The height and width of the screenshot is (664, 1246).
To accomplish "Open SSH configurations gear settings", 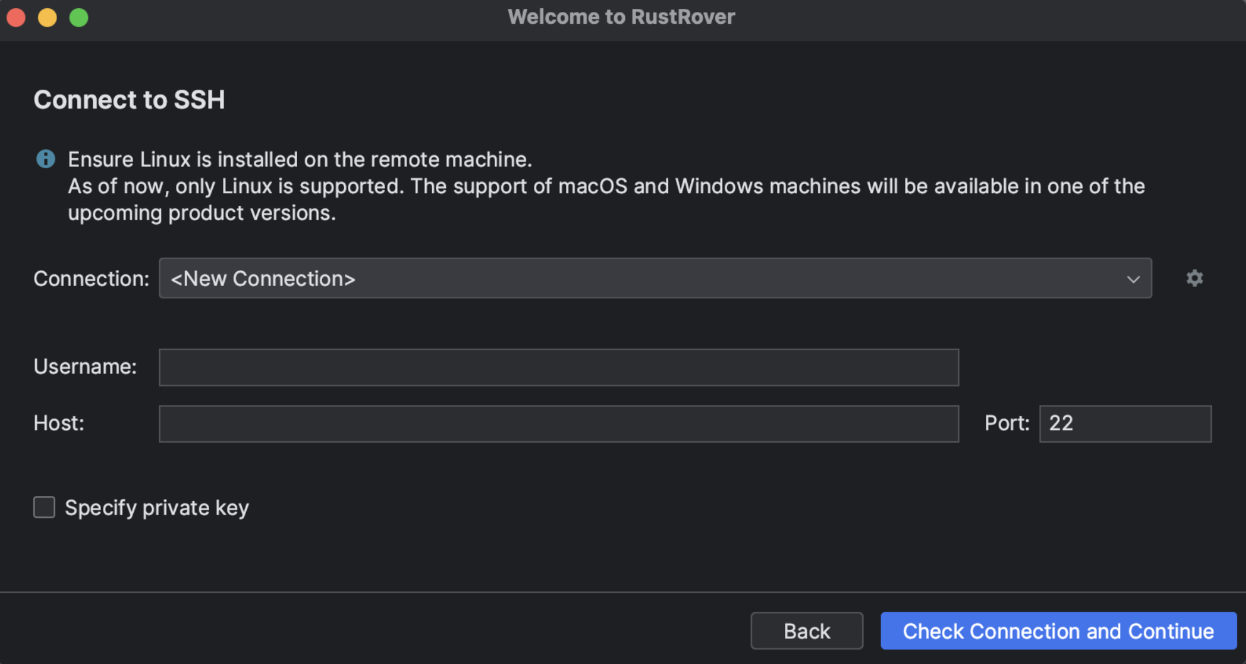I will click(x=1194, y=278).
